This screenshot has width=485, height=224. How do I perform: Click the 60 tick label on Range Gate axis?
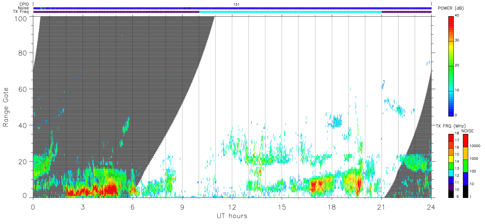point(23,89)
